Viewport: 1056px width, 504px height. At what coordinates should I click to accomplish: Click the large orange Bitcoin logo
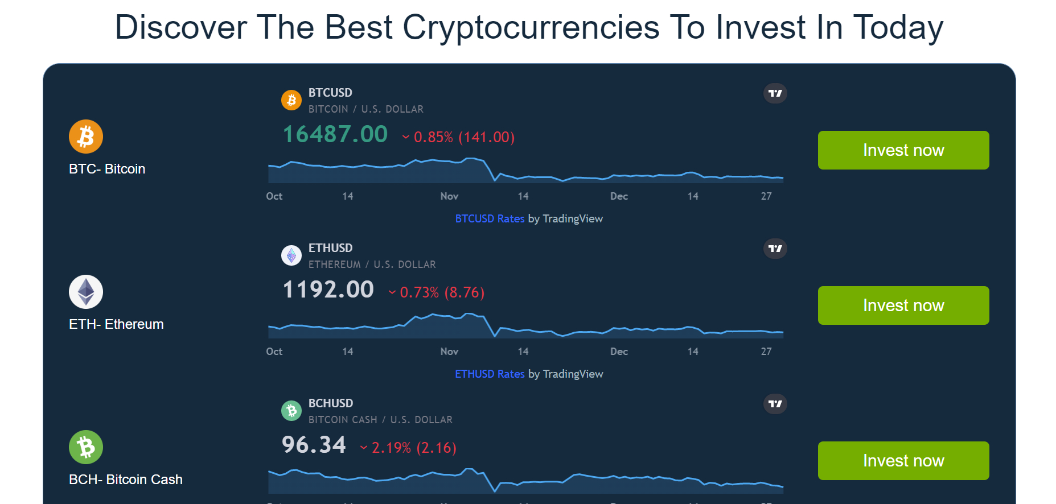(86, 137)
